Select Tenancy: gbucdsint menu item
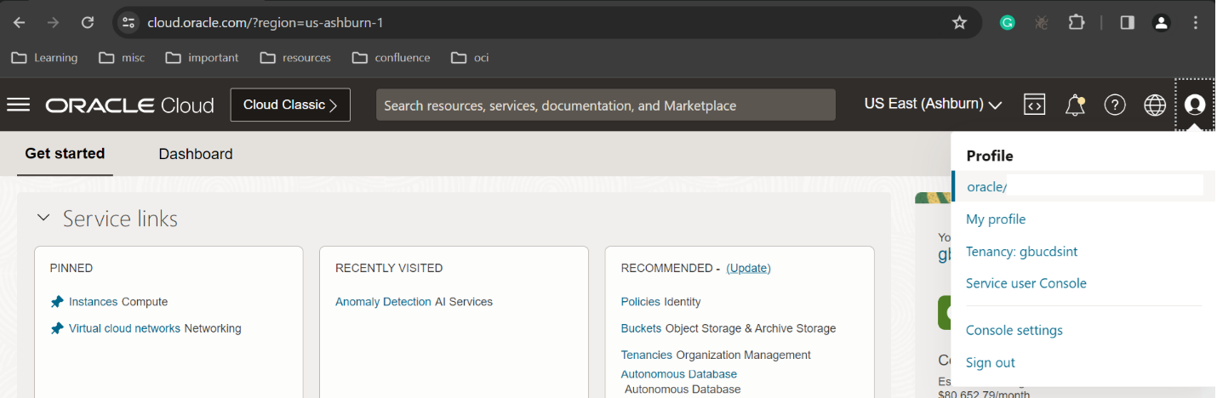The height and width of the screenshot is (398, 1217). coord(1022,252)
